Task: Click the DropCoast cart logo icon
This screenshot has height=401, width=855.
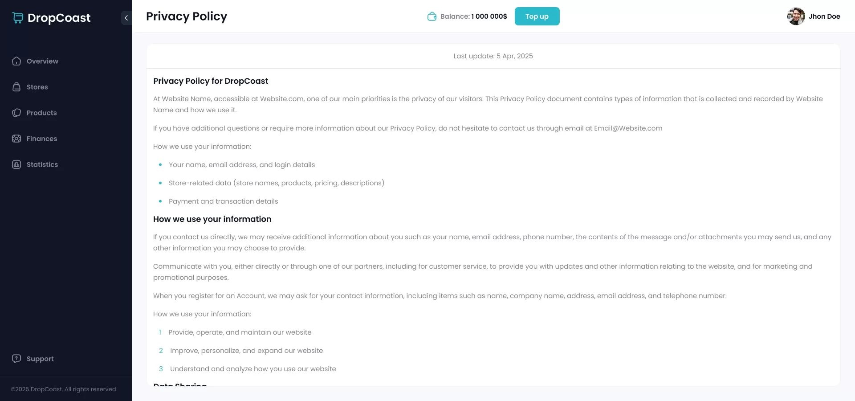Action: click(18, 17)
